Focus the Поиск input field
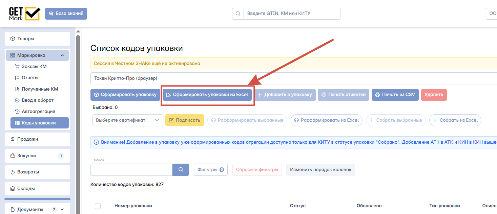497x214 pixels. [131, 170]
